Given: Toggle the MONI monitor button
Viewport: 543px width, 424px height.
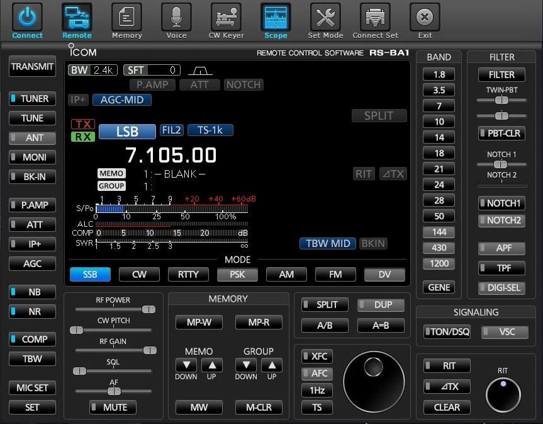Looking at the screenshot, I should tap(32, 157).
